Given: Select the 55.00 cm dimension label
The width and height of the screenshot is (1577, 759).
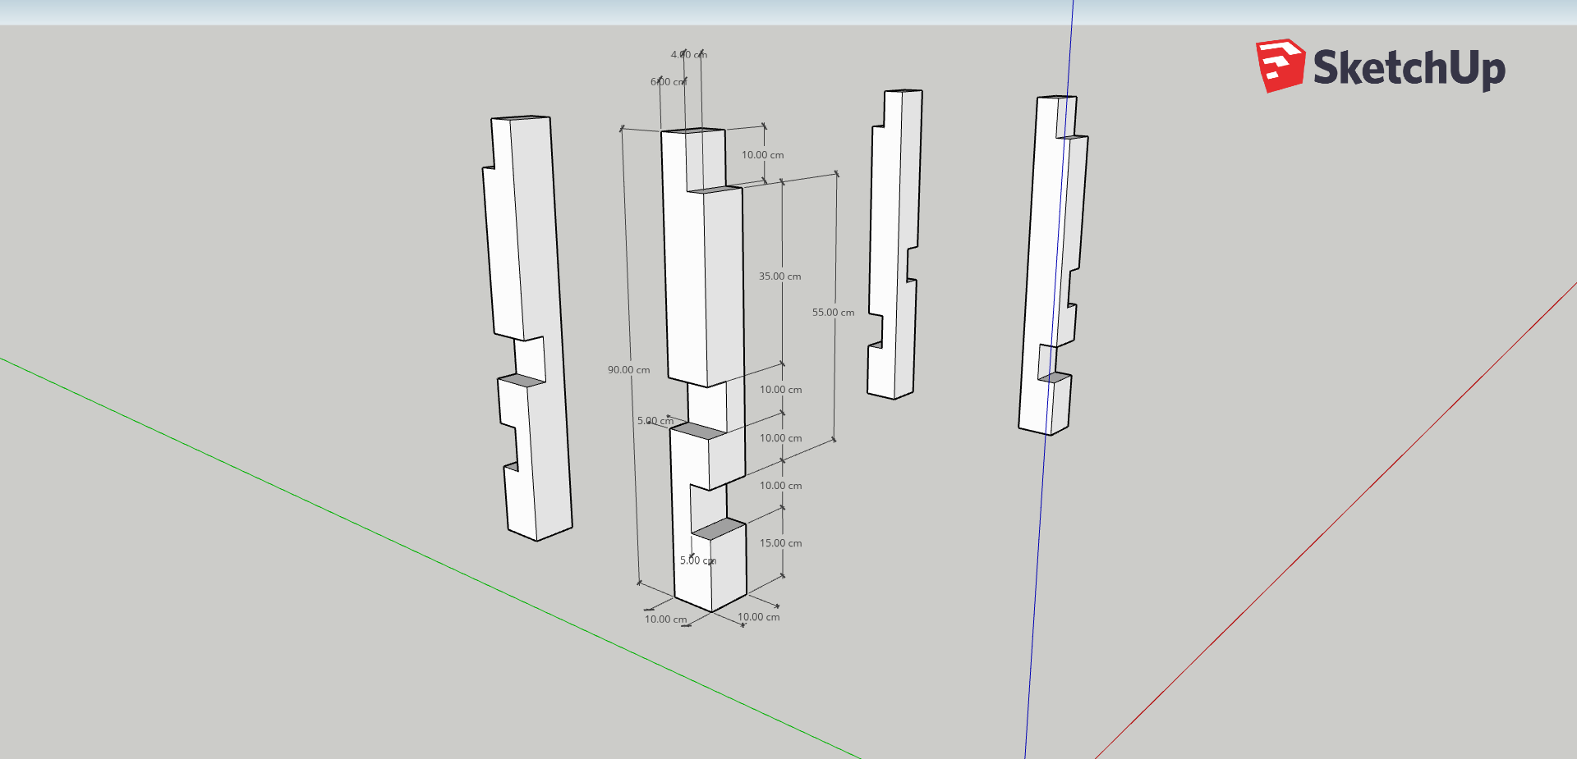Looking at the screenshot, I should pyautogui.click(x=832, y=312).
